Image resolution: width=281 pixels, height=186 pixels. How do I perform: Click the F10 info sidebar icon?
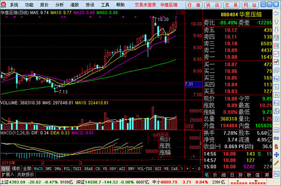tap(276, 79)
